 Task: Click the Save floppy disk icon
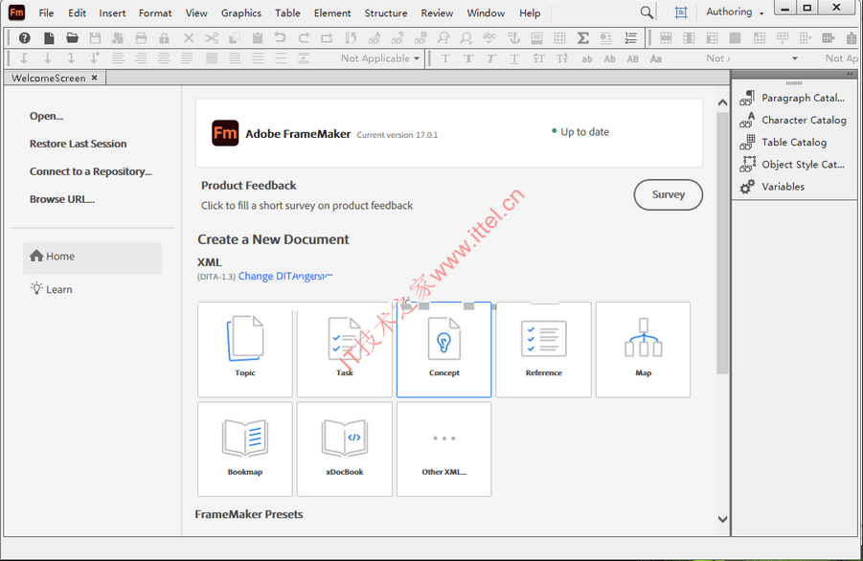(95, 38)
